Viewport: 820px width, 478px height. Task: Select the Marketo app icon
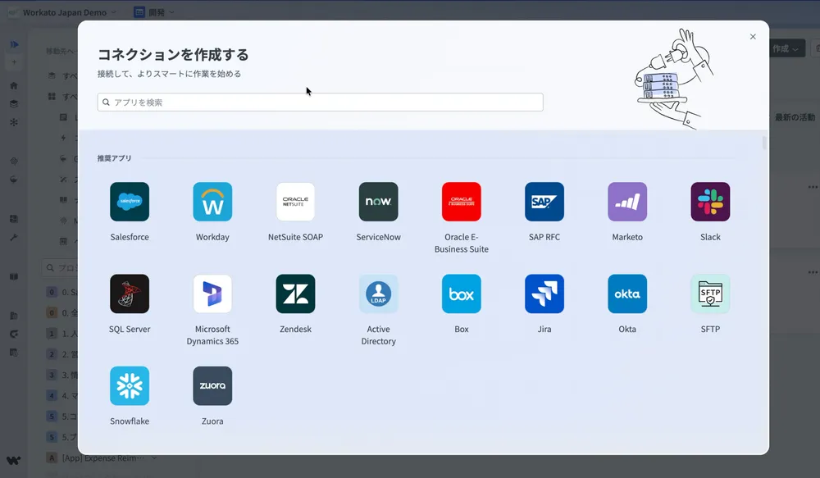pos(627,202)
